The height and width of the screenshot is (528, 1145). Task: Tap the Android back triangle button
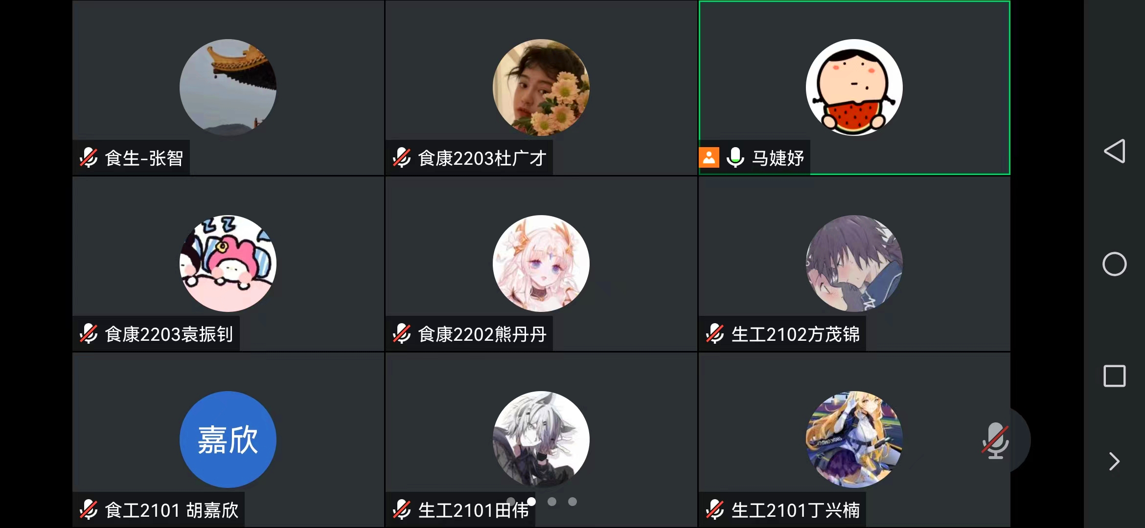coord(1115,151)
